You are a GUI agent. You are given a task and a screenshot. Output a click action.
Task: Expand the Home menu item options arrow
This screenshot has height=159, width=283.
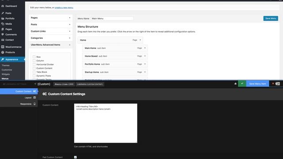click(140, 40)
